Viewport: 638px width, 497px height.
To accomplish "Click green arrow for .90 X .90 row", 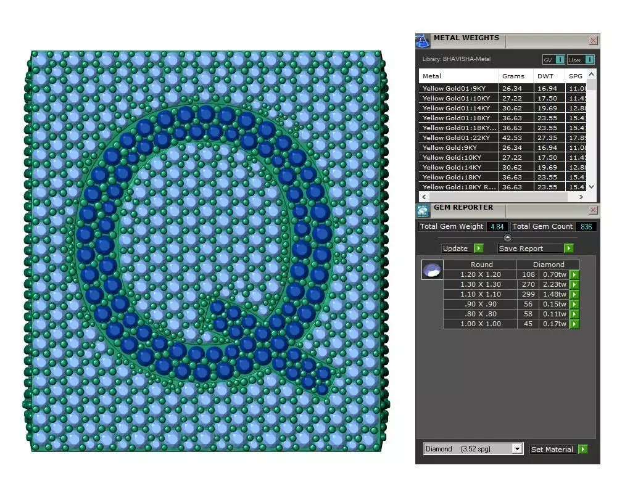I will click(574, 304).
